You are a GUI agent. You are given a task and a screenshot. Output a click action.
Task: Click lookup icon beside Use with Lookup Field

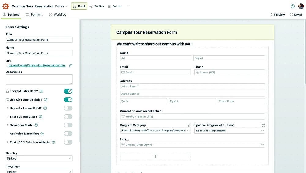(x=7, y=100)
